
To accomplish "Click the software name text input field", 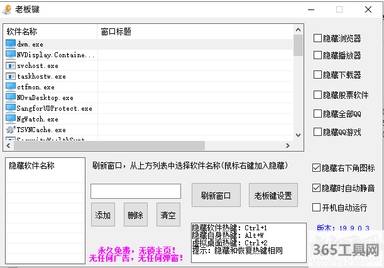I will click(135, 191).
